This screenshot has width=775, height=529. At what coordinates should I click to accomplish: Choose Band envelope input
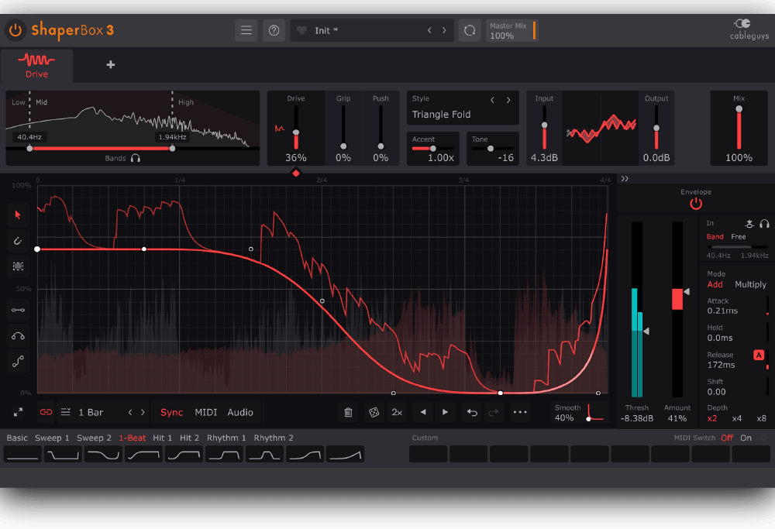point(715,236)
